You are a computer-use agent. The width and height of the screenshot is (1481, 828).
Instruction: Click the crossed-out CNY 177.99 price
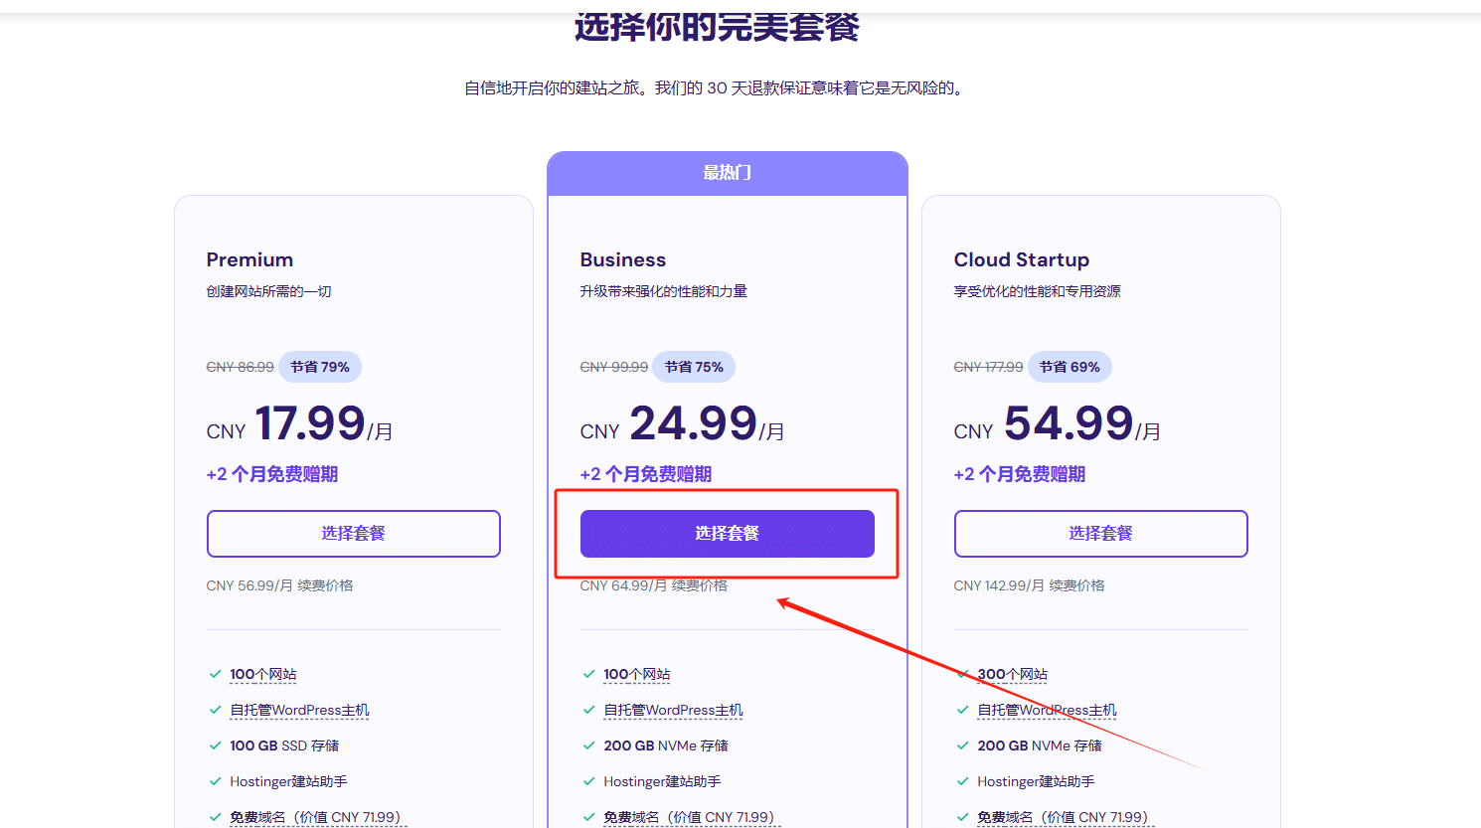pos(989,367)
